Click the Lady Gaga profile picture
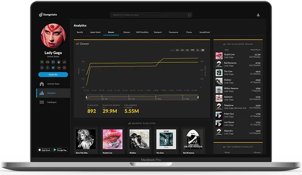Image resolution: width=302 pixels, height=175 pixels. click(x=53, y=36)
